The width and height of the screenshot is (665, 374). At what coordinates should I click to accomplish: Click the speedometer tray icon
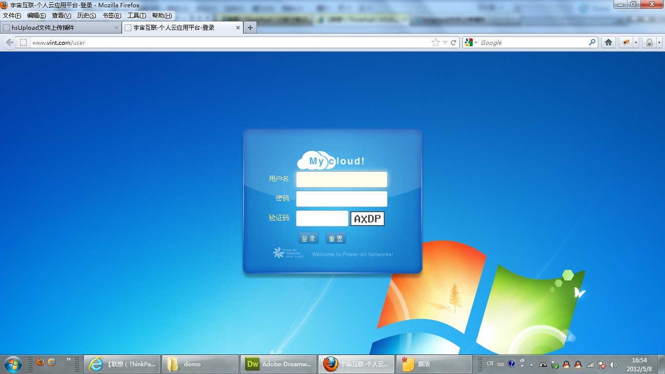[543, 364]
